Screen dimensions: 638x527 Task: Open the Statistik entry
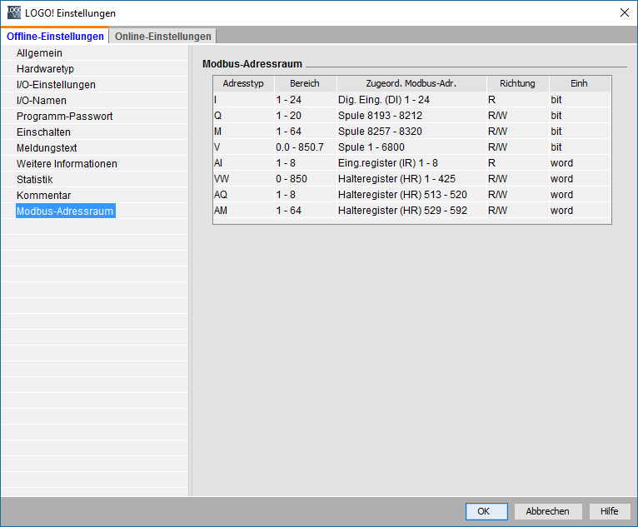(x=35, y=180)
